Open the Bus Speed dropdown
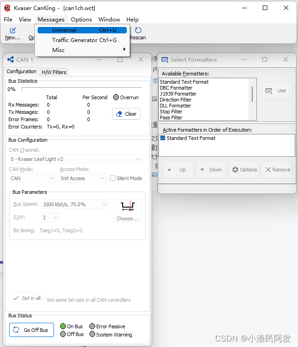298x347 pixels. pos(75,204)
